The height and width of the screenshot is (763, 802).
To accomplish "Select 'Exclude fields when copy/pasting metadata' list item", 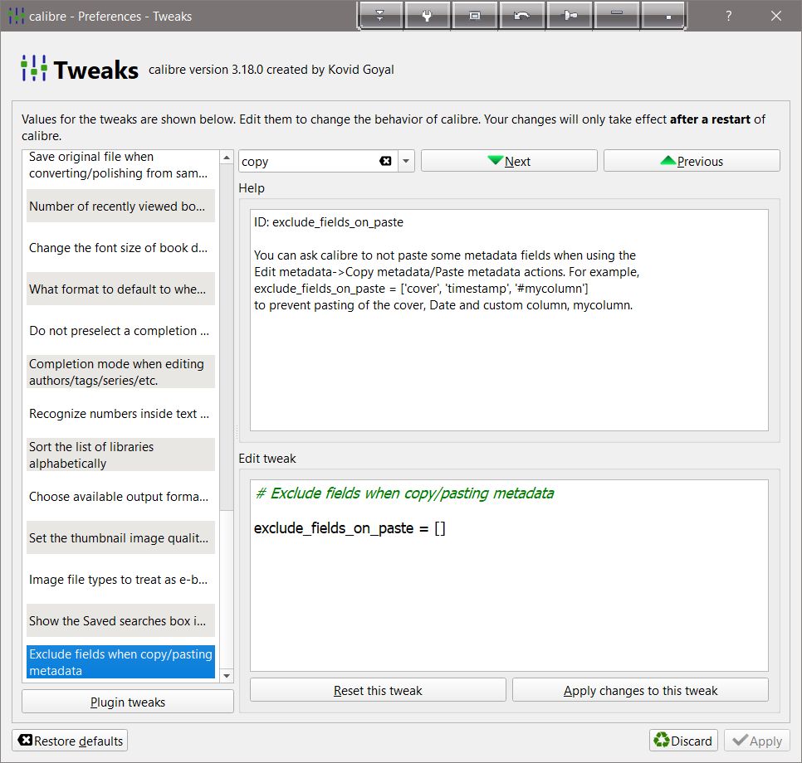I will 120,663.
